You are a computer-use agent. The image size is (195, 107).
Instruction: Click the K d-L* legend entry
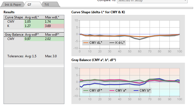point(117,43)
